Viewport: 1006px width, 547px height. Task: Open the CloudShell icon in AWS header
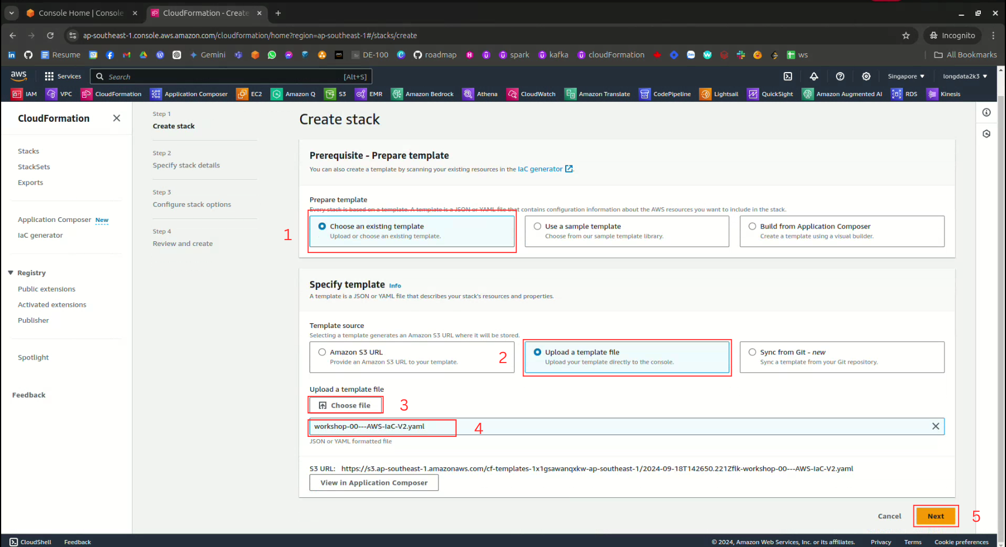click(787, 76)
